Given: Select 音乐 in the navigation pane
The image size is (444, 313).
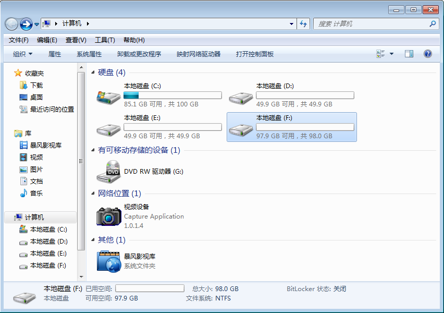Looking at the screenshot, I should click(x=36, y=194).
